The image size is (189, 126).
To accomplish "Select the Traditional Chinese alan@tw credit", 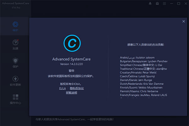I will 143,69.
